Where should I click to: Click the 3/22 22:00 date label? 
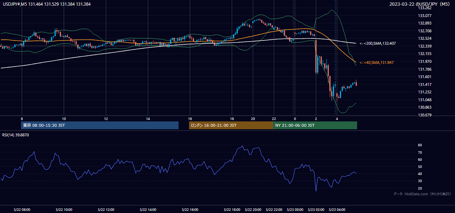[x=274, y=209]
